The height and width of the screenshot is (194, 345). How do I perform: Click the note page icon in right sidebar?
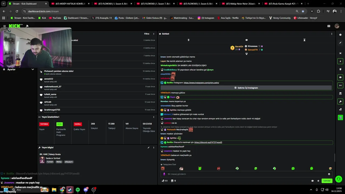coord(340,69)
